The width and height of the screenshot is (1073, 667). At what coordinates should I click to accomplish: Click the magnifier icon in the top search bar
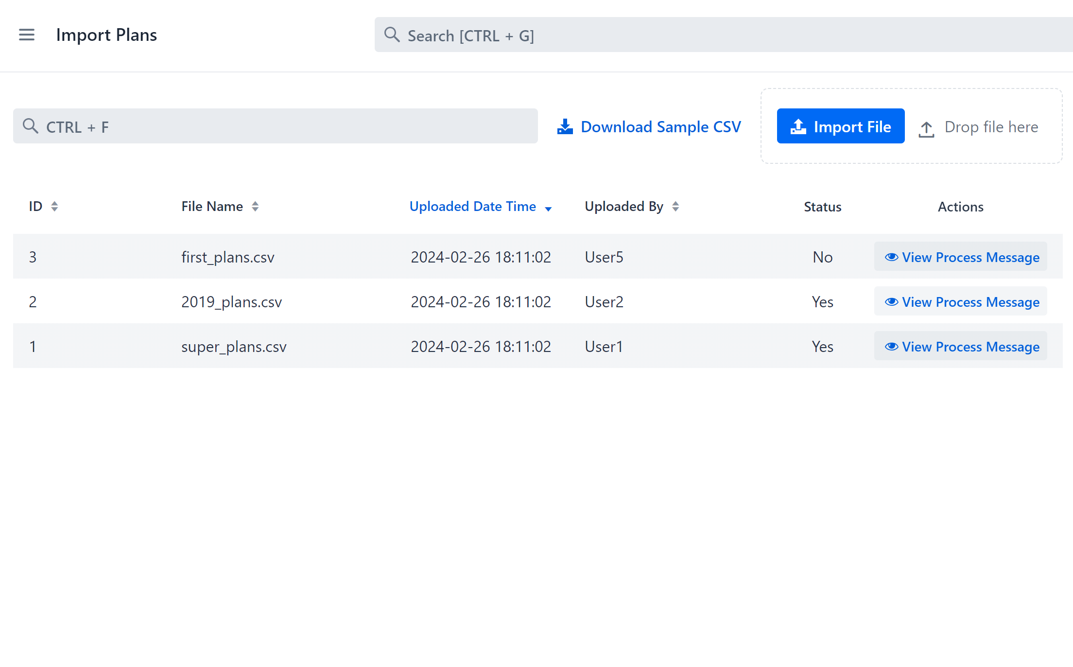392,35
